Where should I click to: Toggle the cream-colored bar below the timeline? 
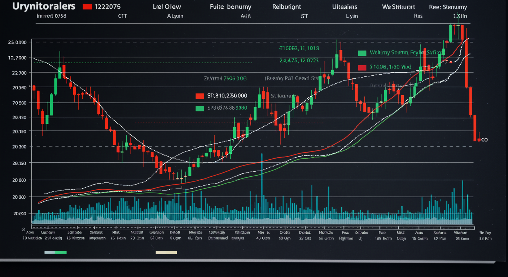click(x=166, y=252)
